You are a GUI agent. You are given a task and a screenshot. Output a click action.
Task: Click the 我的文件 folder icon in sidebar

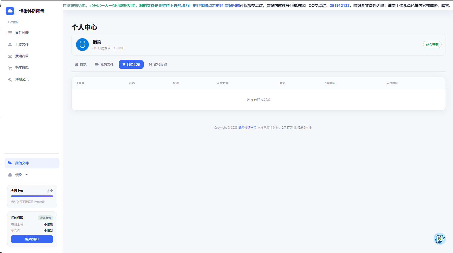(x=10, y=163)
